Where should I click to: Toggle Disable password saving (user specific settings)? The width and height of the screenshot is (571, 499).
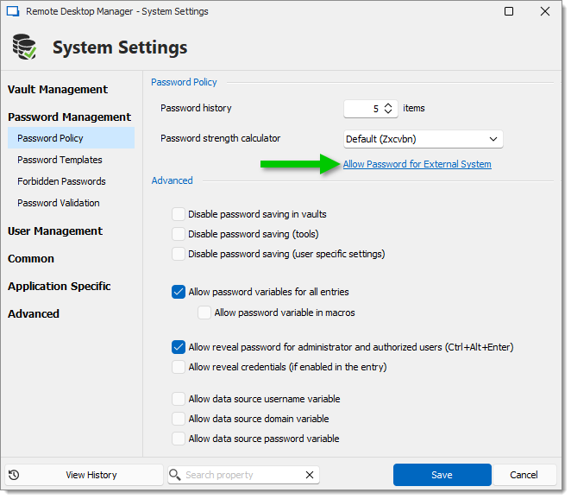click(x=179, y=254)
